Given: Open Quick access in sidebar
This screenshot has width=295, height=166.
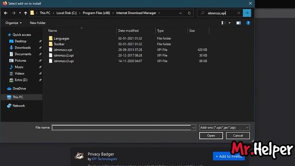Looking at the screenshot, I should pyautogui.click(x=22, y=35).
